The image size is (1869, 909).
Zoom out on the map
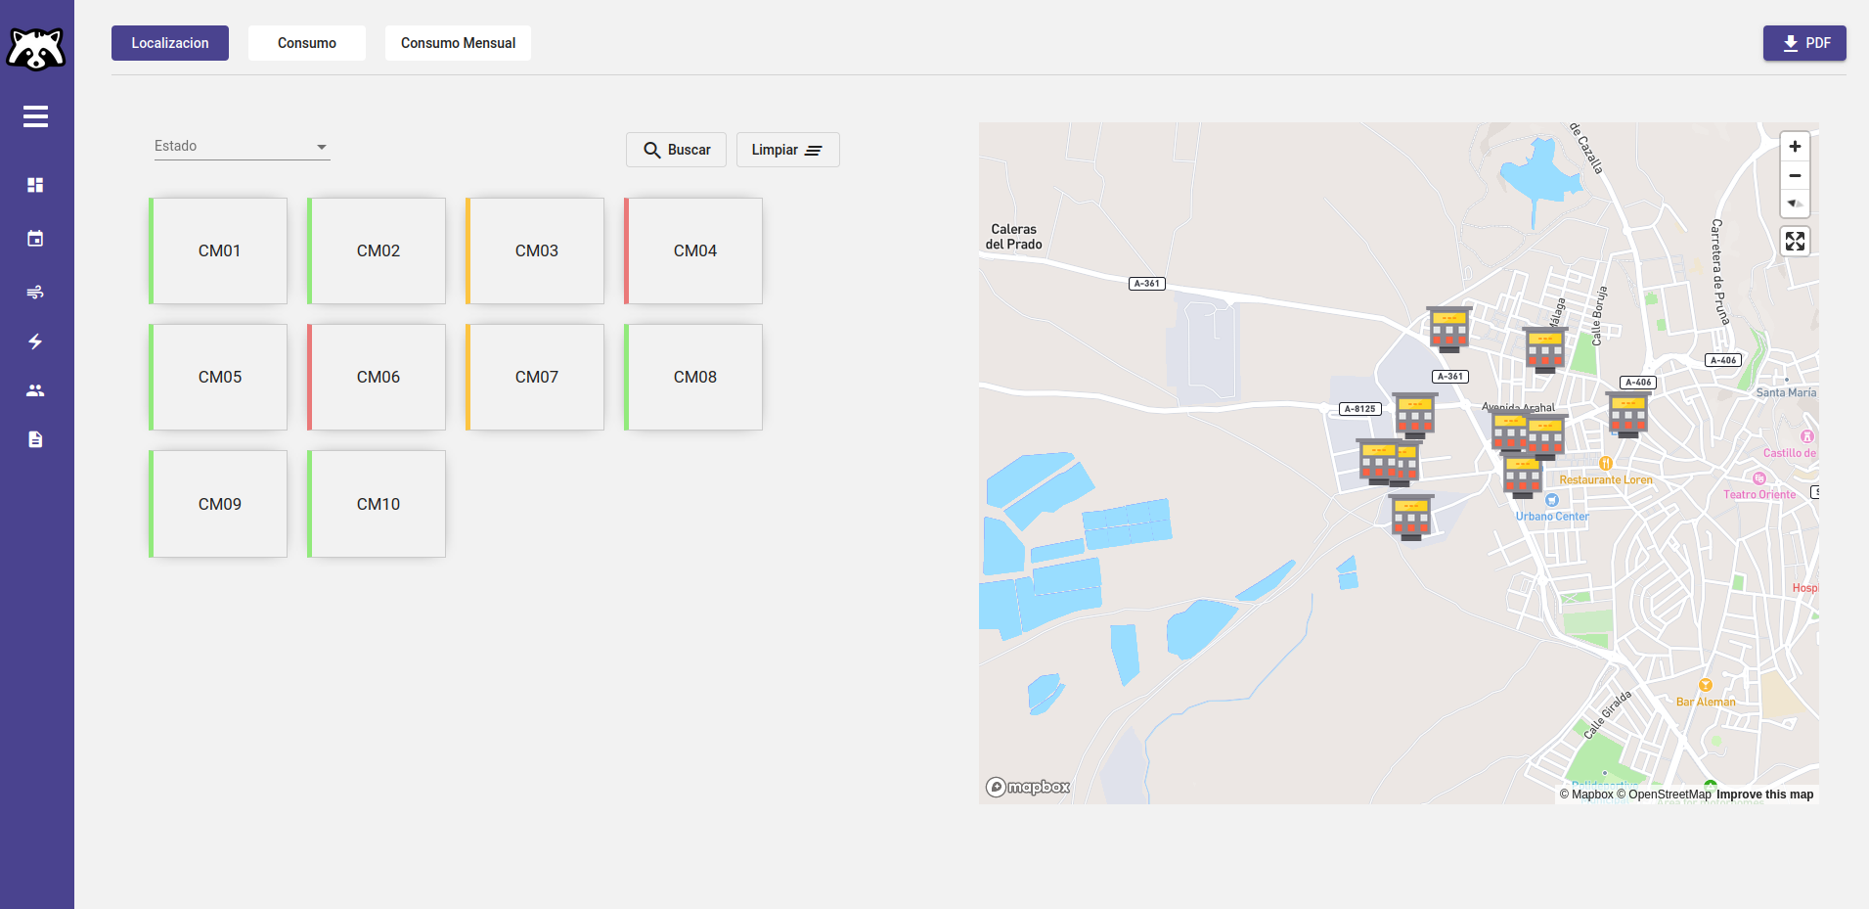click(1795, 176)
